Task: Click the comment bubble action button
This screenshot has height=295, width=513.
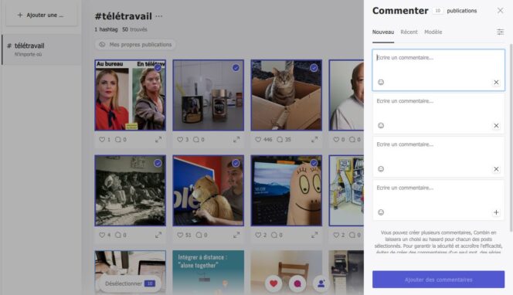Action: pyautogui.click(x=297, y=283)
